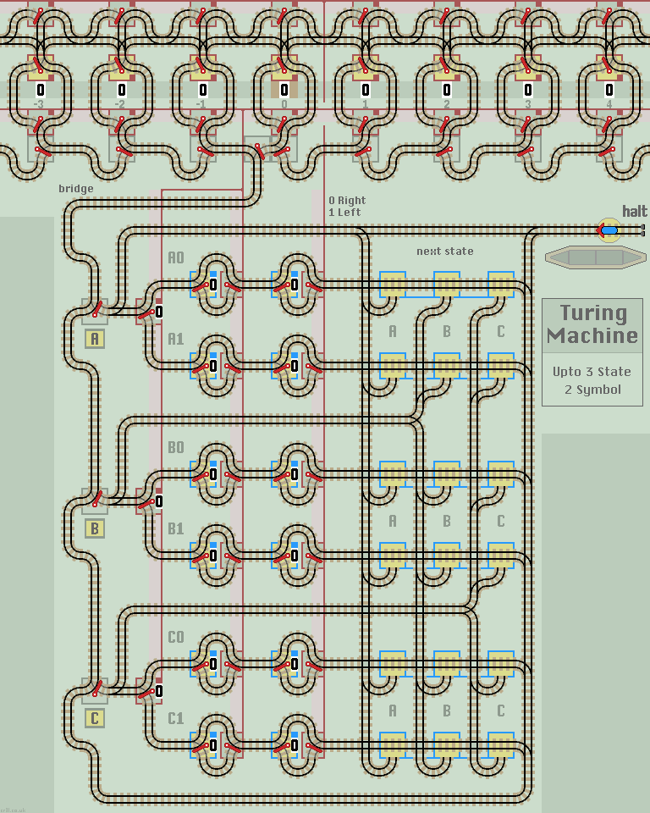Set C1 next state to A box

(393, 745)
